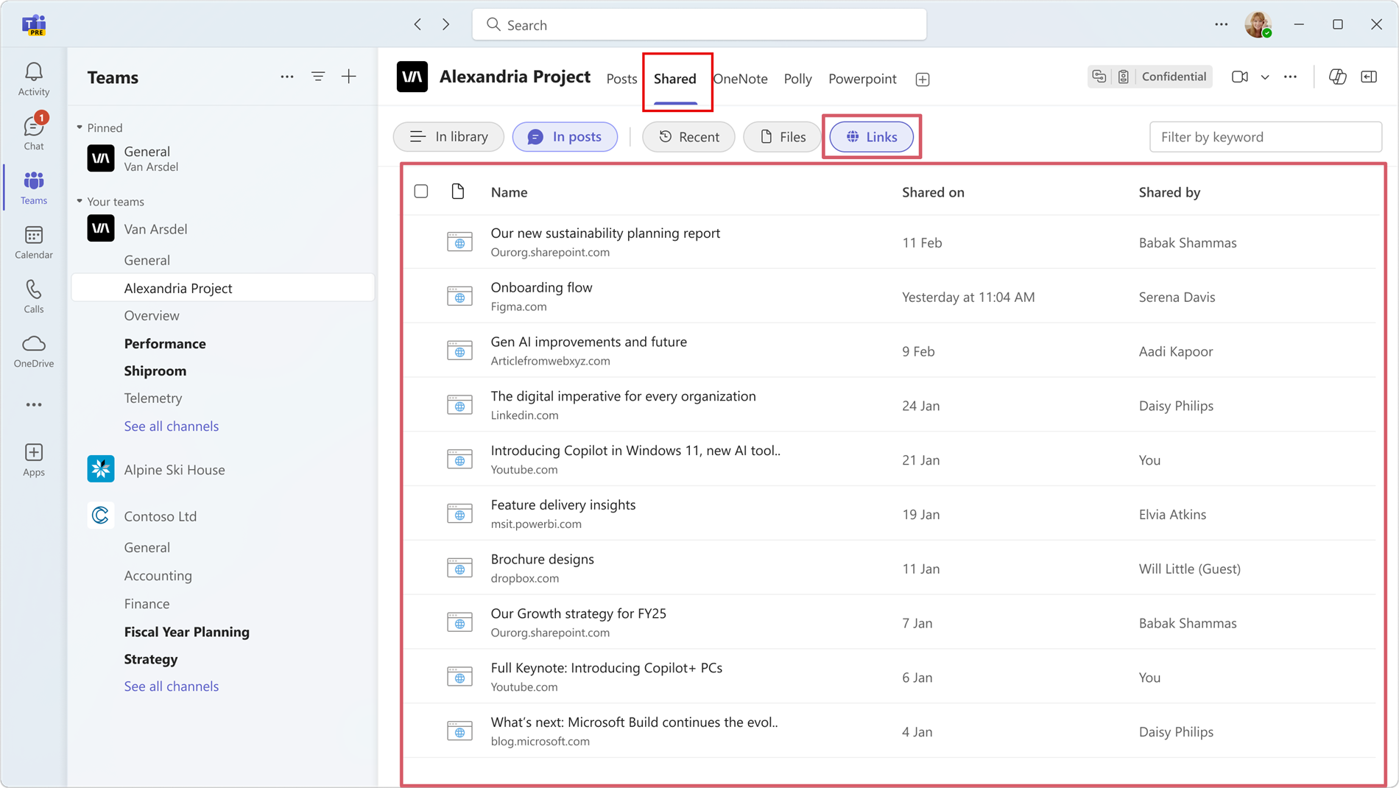Open the Shiproom channel
Screen dimensions: 1399x788
click(155, 370)
